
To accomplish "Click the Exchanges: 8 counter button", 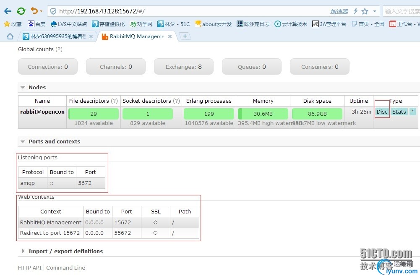I will pos(183,67).
